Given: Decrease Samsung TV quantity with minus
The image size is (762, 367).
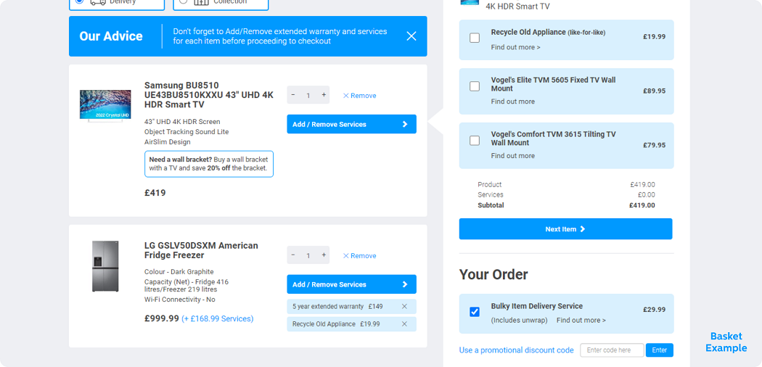Looking at the screenshot, I should click(x=293, y=95).
